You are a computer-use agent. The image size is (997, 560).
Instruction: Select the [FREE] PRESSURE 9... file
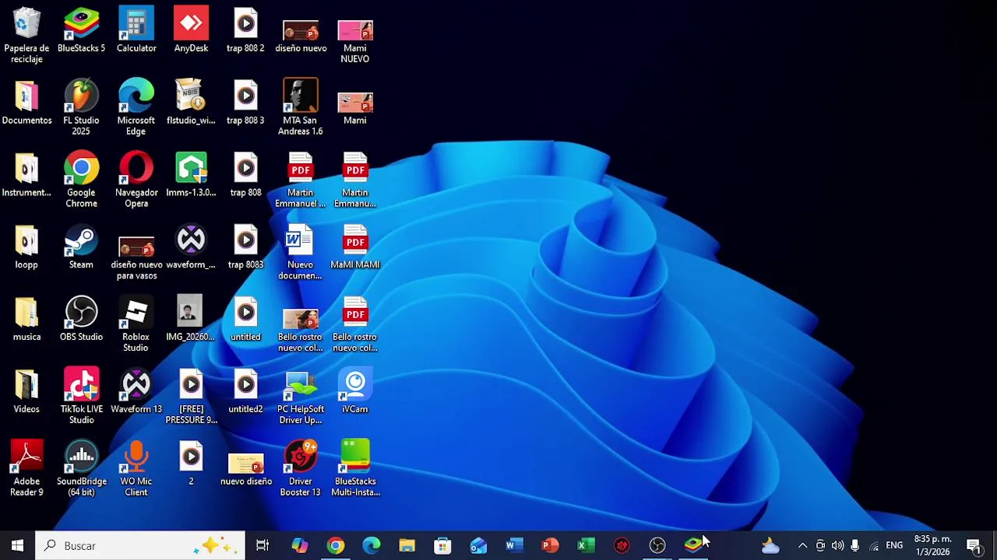191,397
